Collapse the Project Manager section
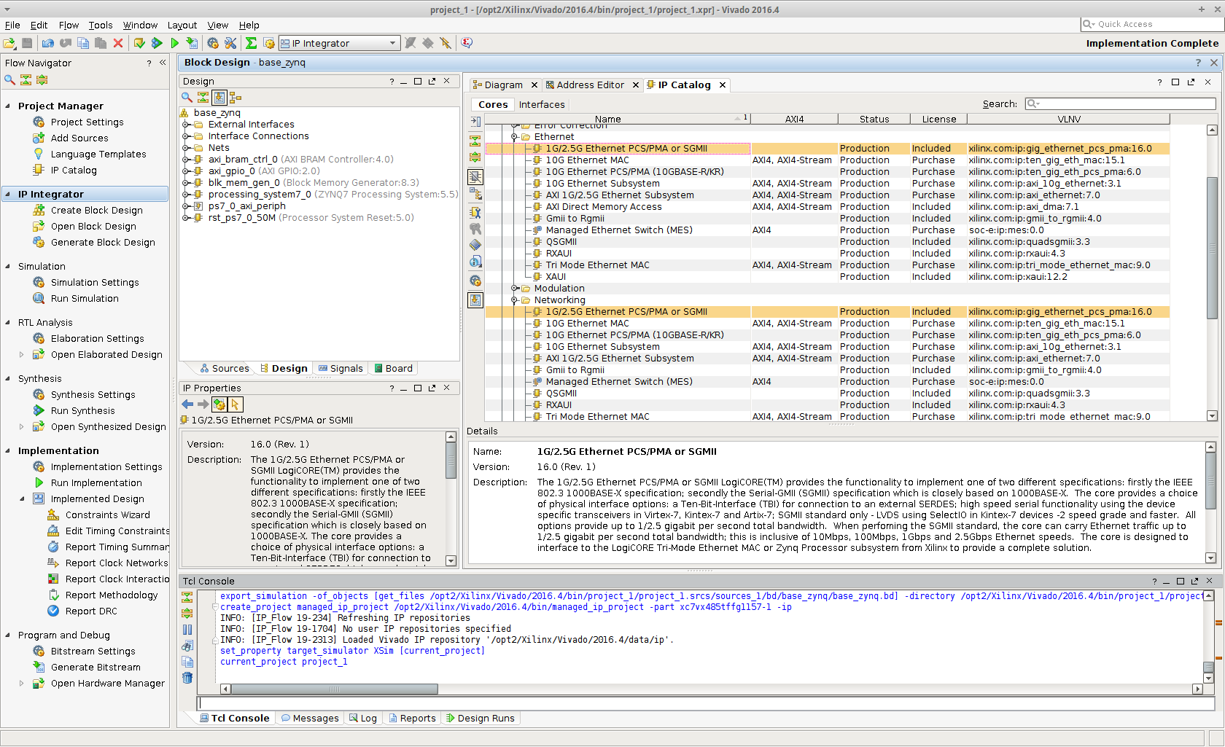Image resolution: width=1225 pixels, height=747 pixels. click(x=8, y=106)
